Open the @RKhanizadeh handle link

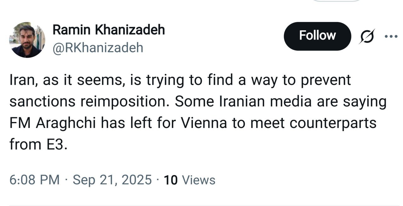coord(98,48)
